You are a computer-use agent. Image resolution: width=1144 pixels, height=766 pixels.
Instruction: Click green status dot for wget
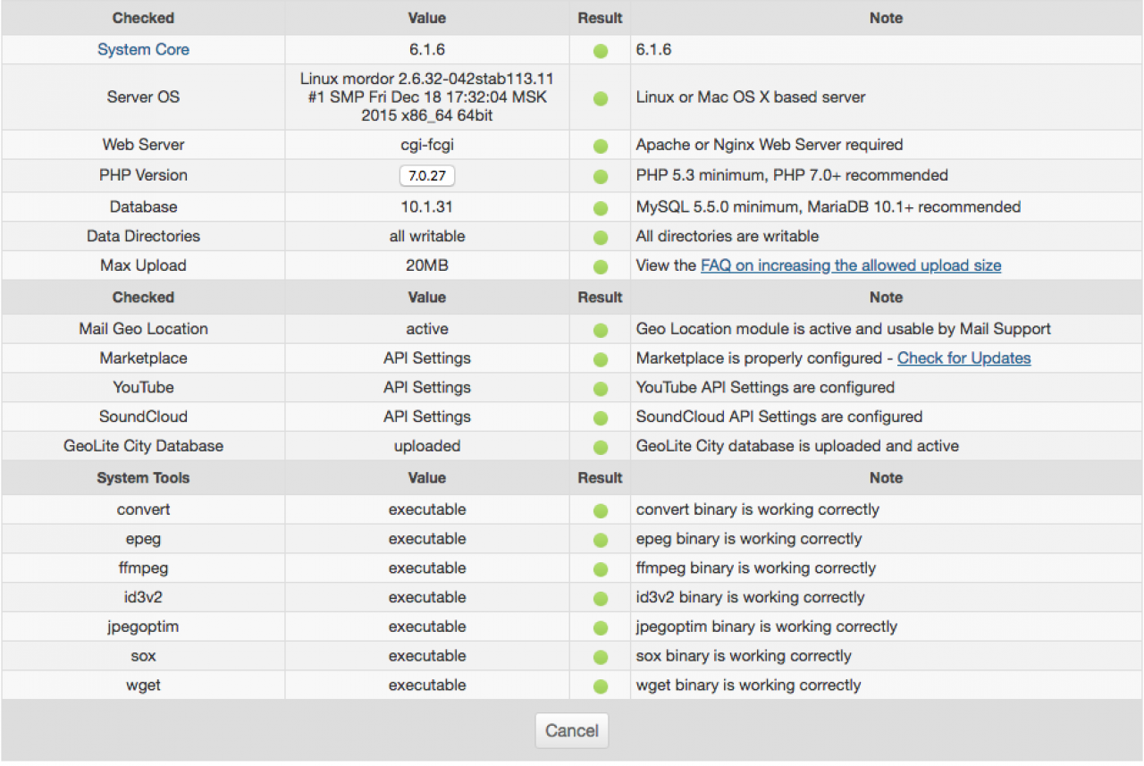pos(600,686)
